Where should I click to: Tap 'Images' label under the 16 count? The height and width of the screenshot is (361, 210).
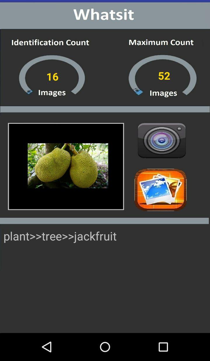[x=52, y=93]
